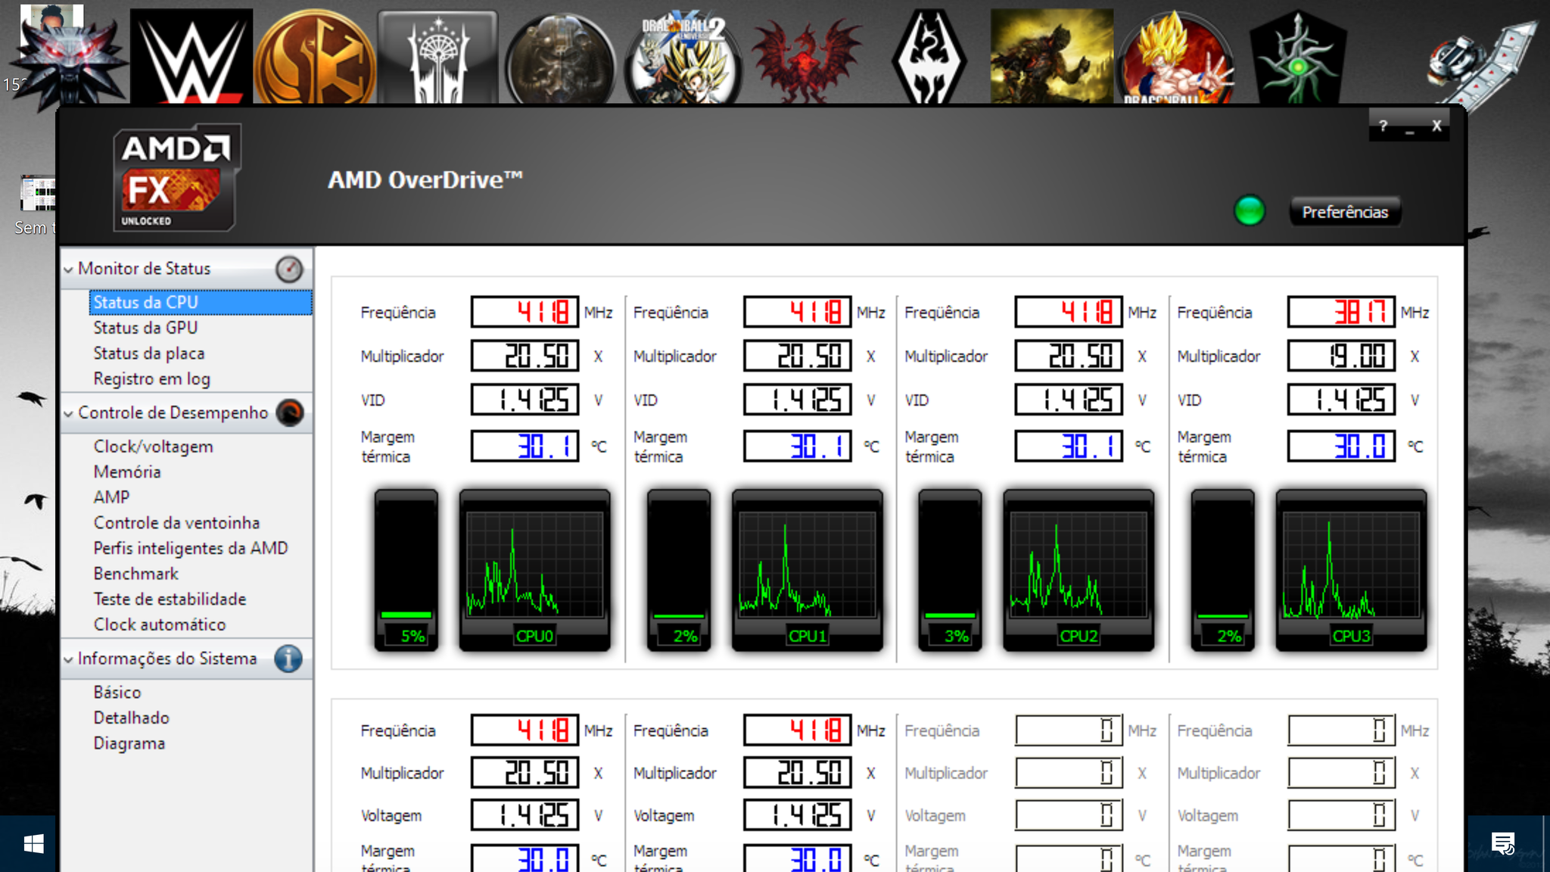Open the Dragon Ball Goku icon
The image size is (1550, 872).
pyautogui.click(x=1175, y=58)
